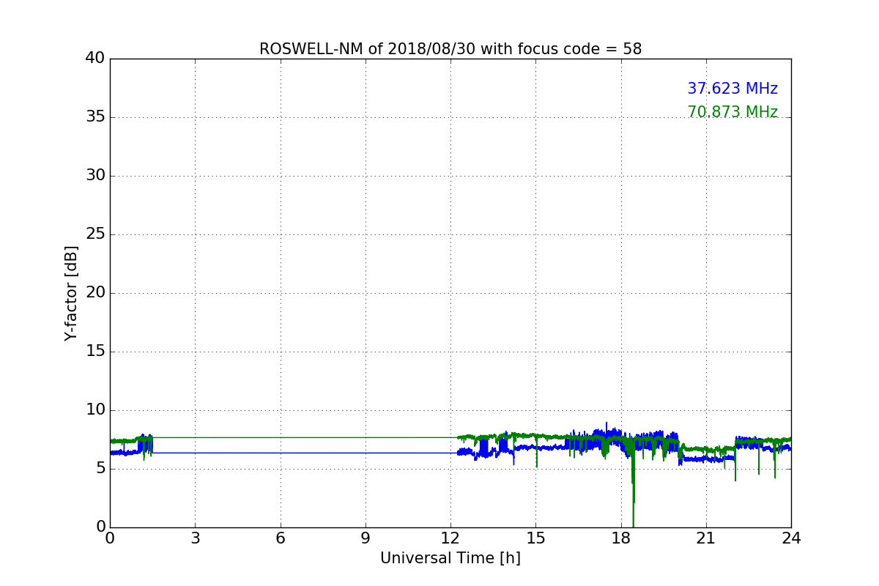Click x-axis tick label 6
Viewport: 879px width, 586px height.
point(281,538)
